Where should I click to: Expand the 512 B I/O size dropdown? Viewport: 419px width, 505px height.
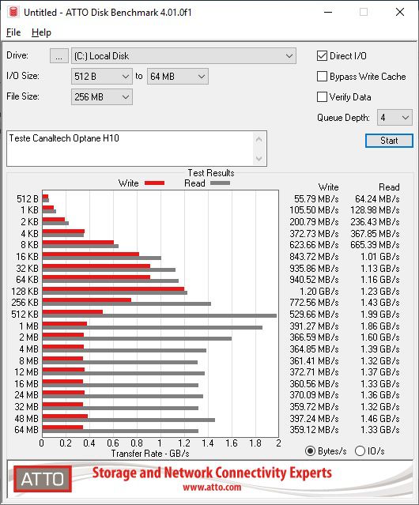pyautogui.click(x=102, y=77)
